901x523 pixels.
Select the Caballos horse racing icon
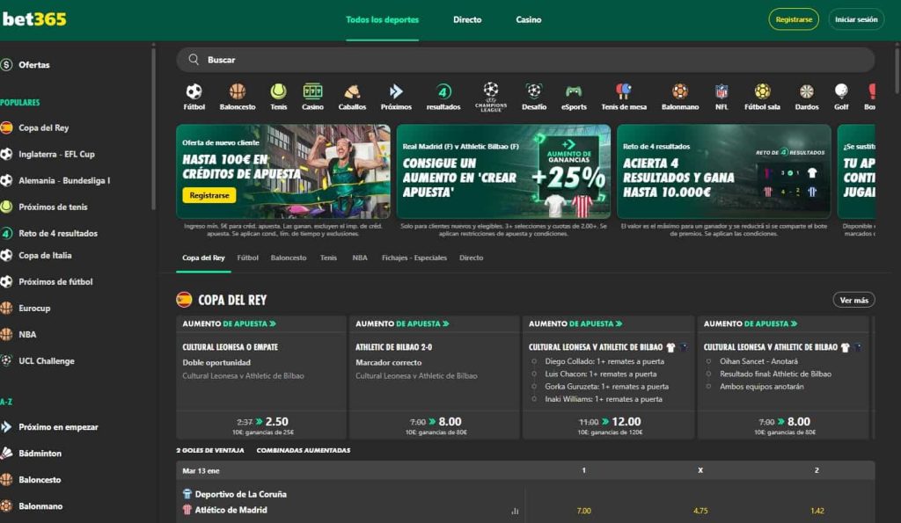click(352, 91)
